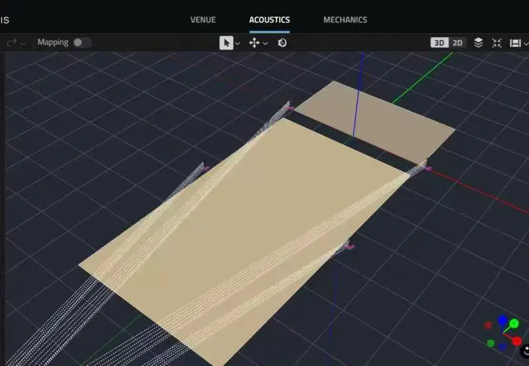Viewport: 529px width, 366px height.
Task: Click the fit-to-view collapse arrows icon
Action: pos(497,43)
